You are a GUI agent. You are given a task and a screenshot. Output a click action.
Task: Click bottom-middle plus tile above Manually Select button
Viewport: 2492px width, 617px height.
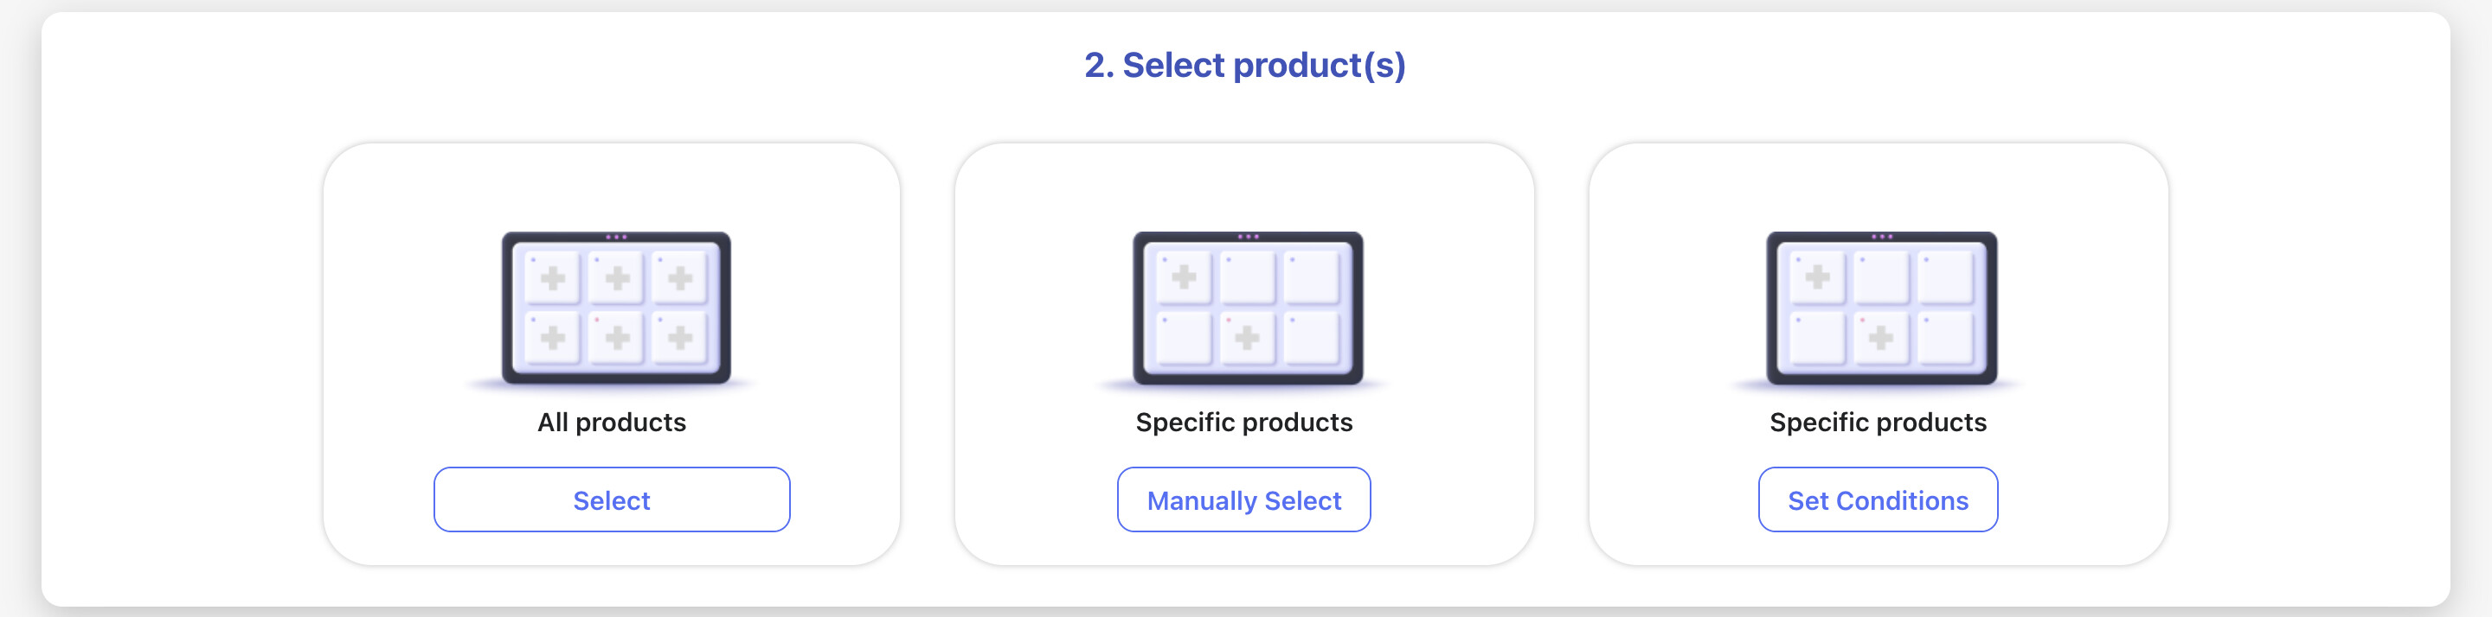pyautogui.click(x=1247, y=338)
